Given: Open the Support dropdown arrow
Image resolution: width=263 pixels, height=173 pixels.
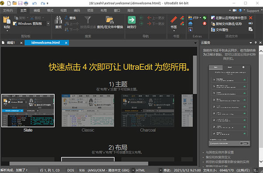Looking at the screenshot, I should tap(261, 11).
